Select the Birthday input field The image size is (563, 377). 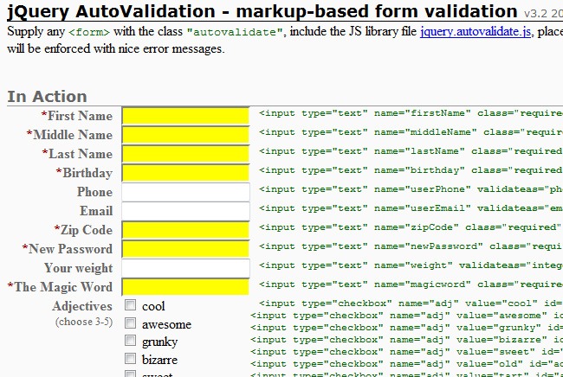[x=185, y=173]
